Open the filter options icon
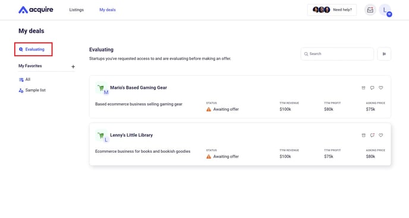Screen dimensions: 409x218 (384, 54)
